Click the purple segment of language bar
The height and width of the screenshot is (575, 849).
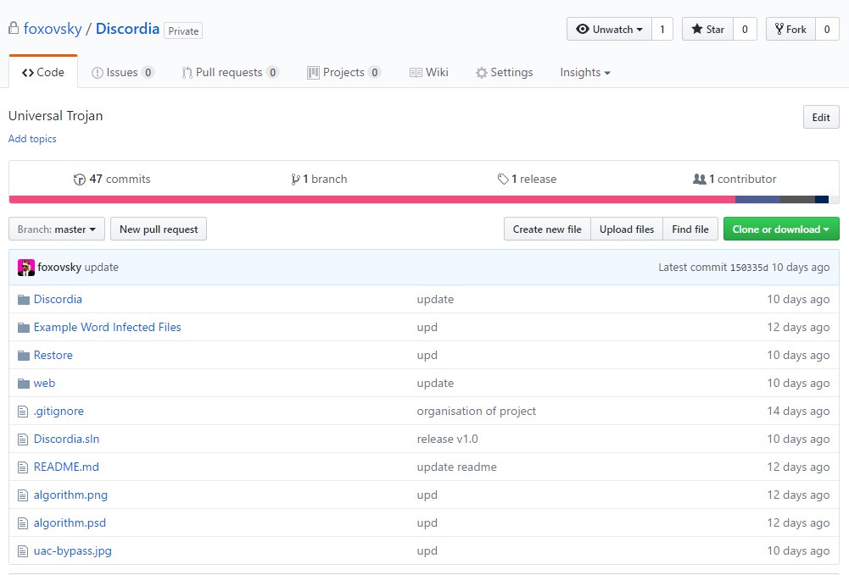(757, 200)
